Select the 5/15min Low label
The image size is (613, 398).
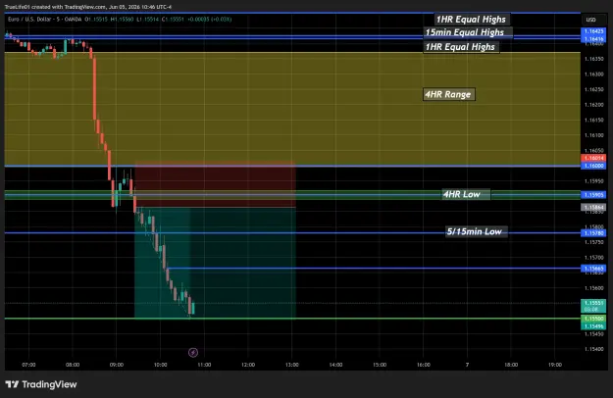[475, 231]
